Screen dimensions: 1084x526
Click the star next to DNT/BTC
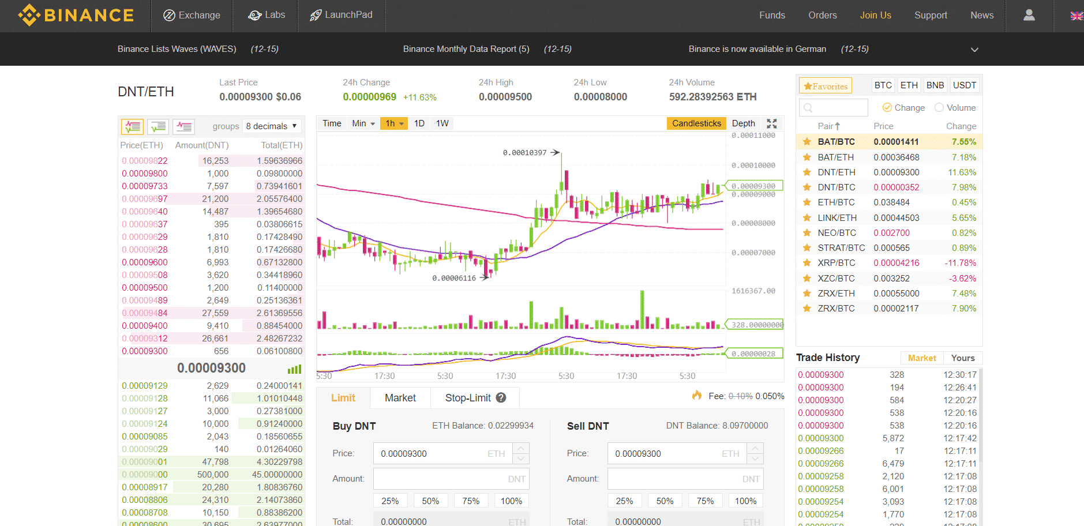click(807, 187)
